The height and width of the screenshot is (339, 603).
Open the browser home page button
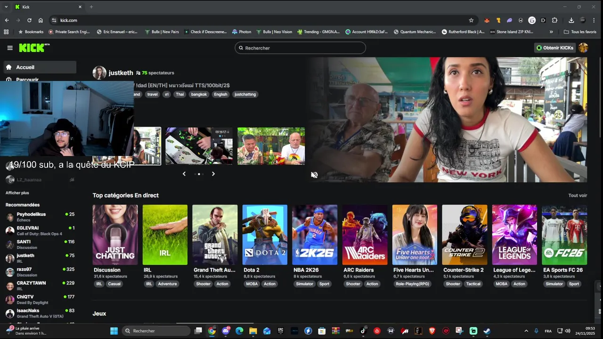[x=41, y=20]
